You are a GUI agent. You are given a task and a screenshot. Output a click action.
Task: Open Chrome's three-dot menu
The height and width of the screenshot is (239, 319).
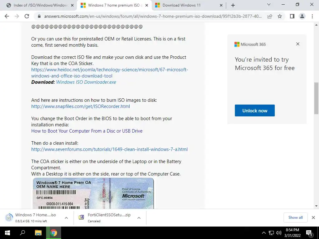click(312, 16)
